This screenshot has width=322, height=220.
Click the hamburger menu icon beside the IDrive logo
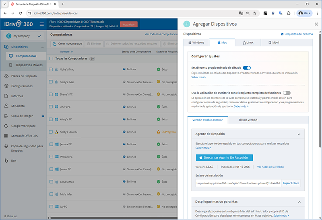click(x=42, y=24)
